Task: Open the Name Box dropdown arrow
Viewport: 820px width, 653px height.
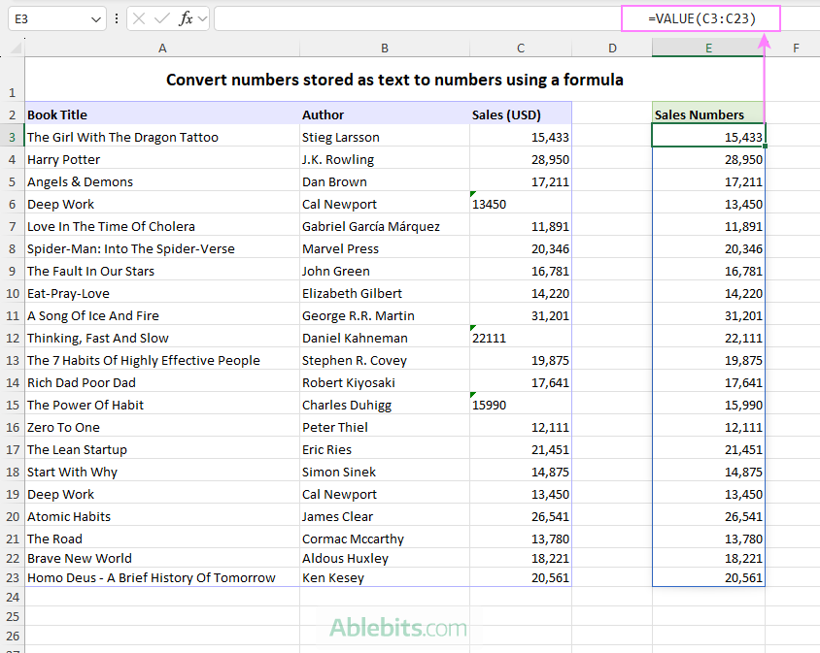Action: point(96,19)
